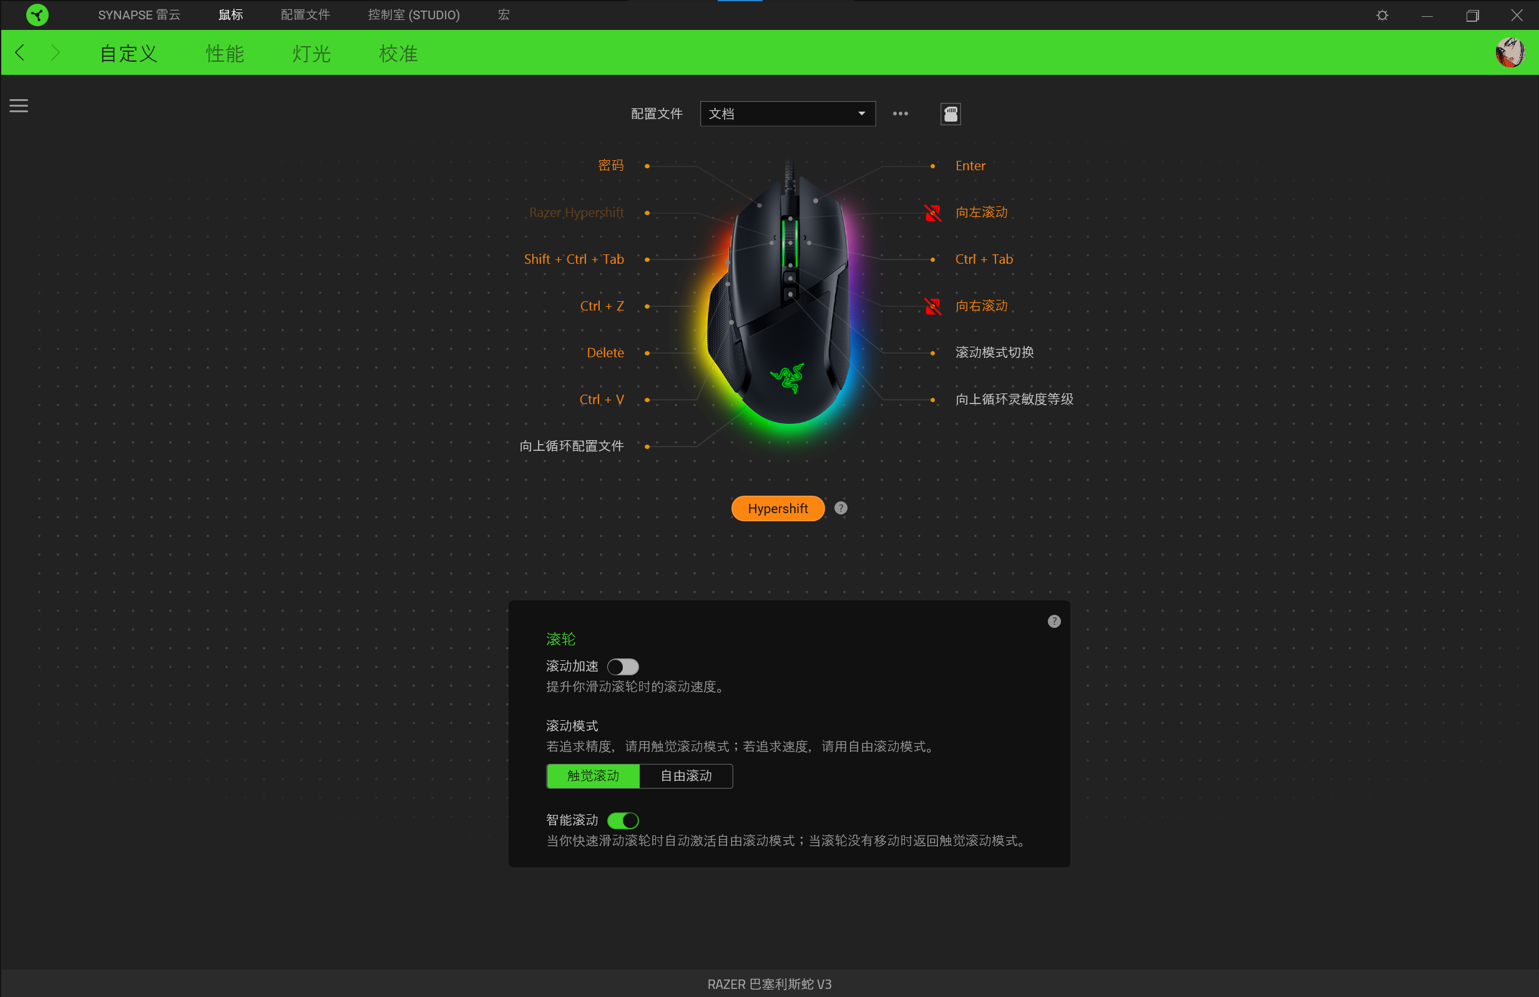Click the 滚轮 section heading
This screenshot has width=1539, height=997.
coord(560,639)
